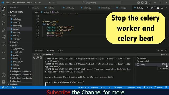Screen dimensions: 169x95
Task: Split the celery terminal
Action: coord(163,64)
